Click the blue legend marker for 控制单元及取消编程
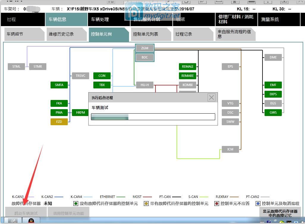Screen dimensions: 305x224 (258, 204)
